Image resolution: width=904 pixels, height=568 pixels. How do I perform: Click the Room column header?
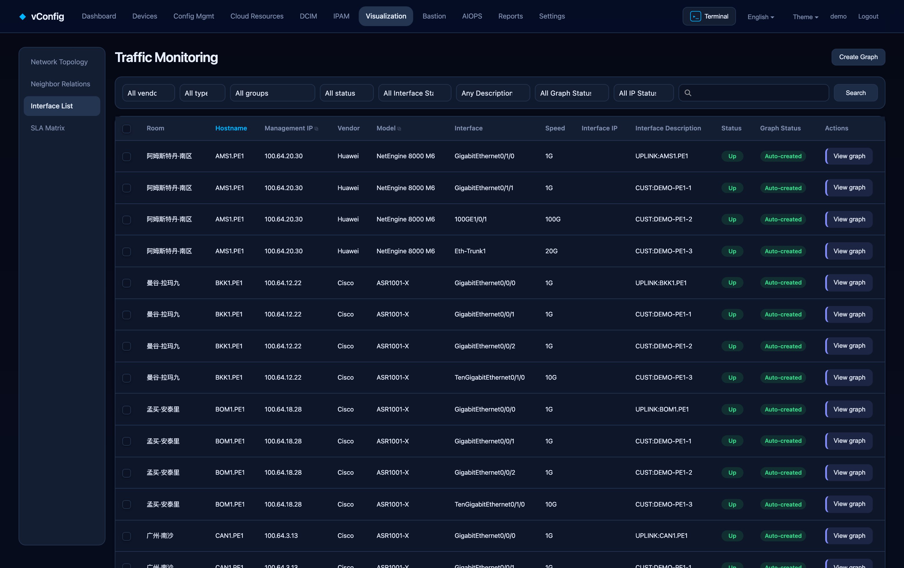click(155, 128)
